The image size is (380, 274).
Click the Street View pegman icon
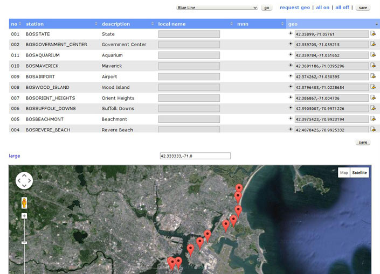click(24, 203)
